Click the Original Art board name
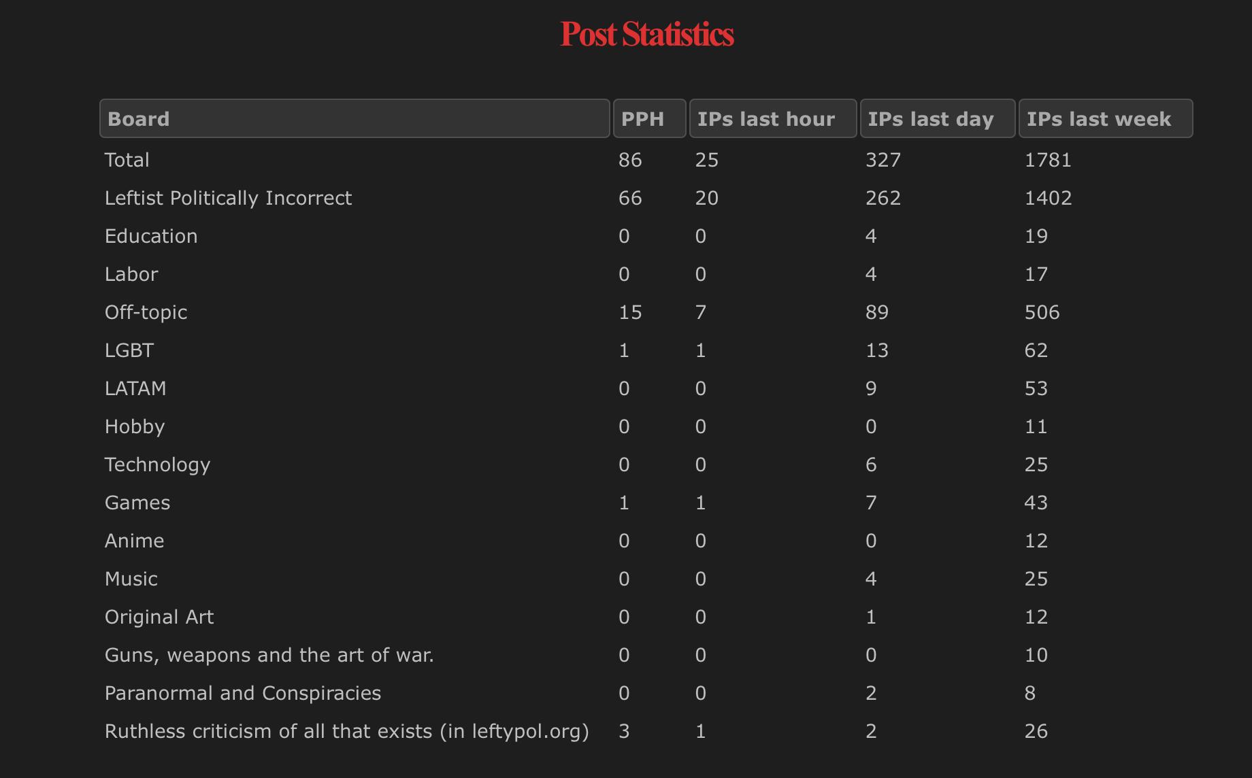Screen dimensions: 1252x778 point(159,617)
